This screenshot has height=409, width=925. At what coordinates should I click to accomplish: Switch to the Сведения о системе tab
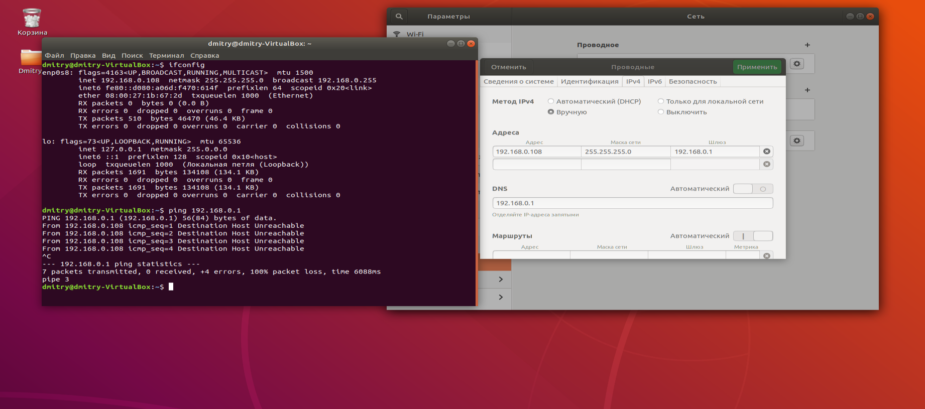pyautogui.click(x=518, y=81)
